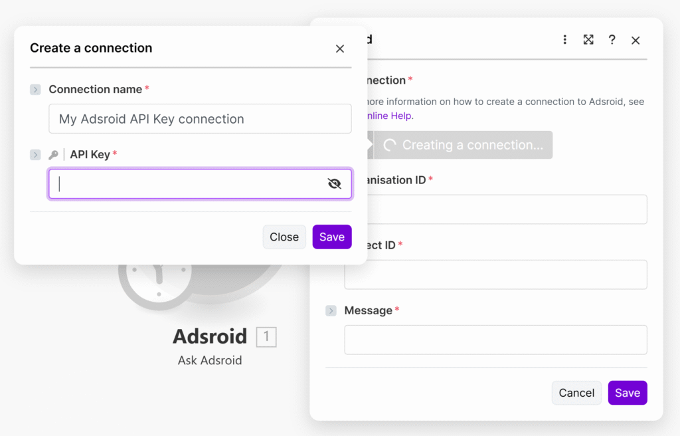Click the Close button in connection dialog

point(284,237)
